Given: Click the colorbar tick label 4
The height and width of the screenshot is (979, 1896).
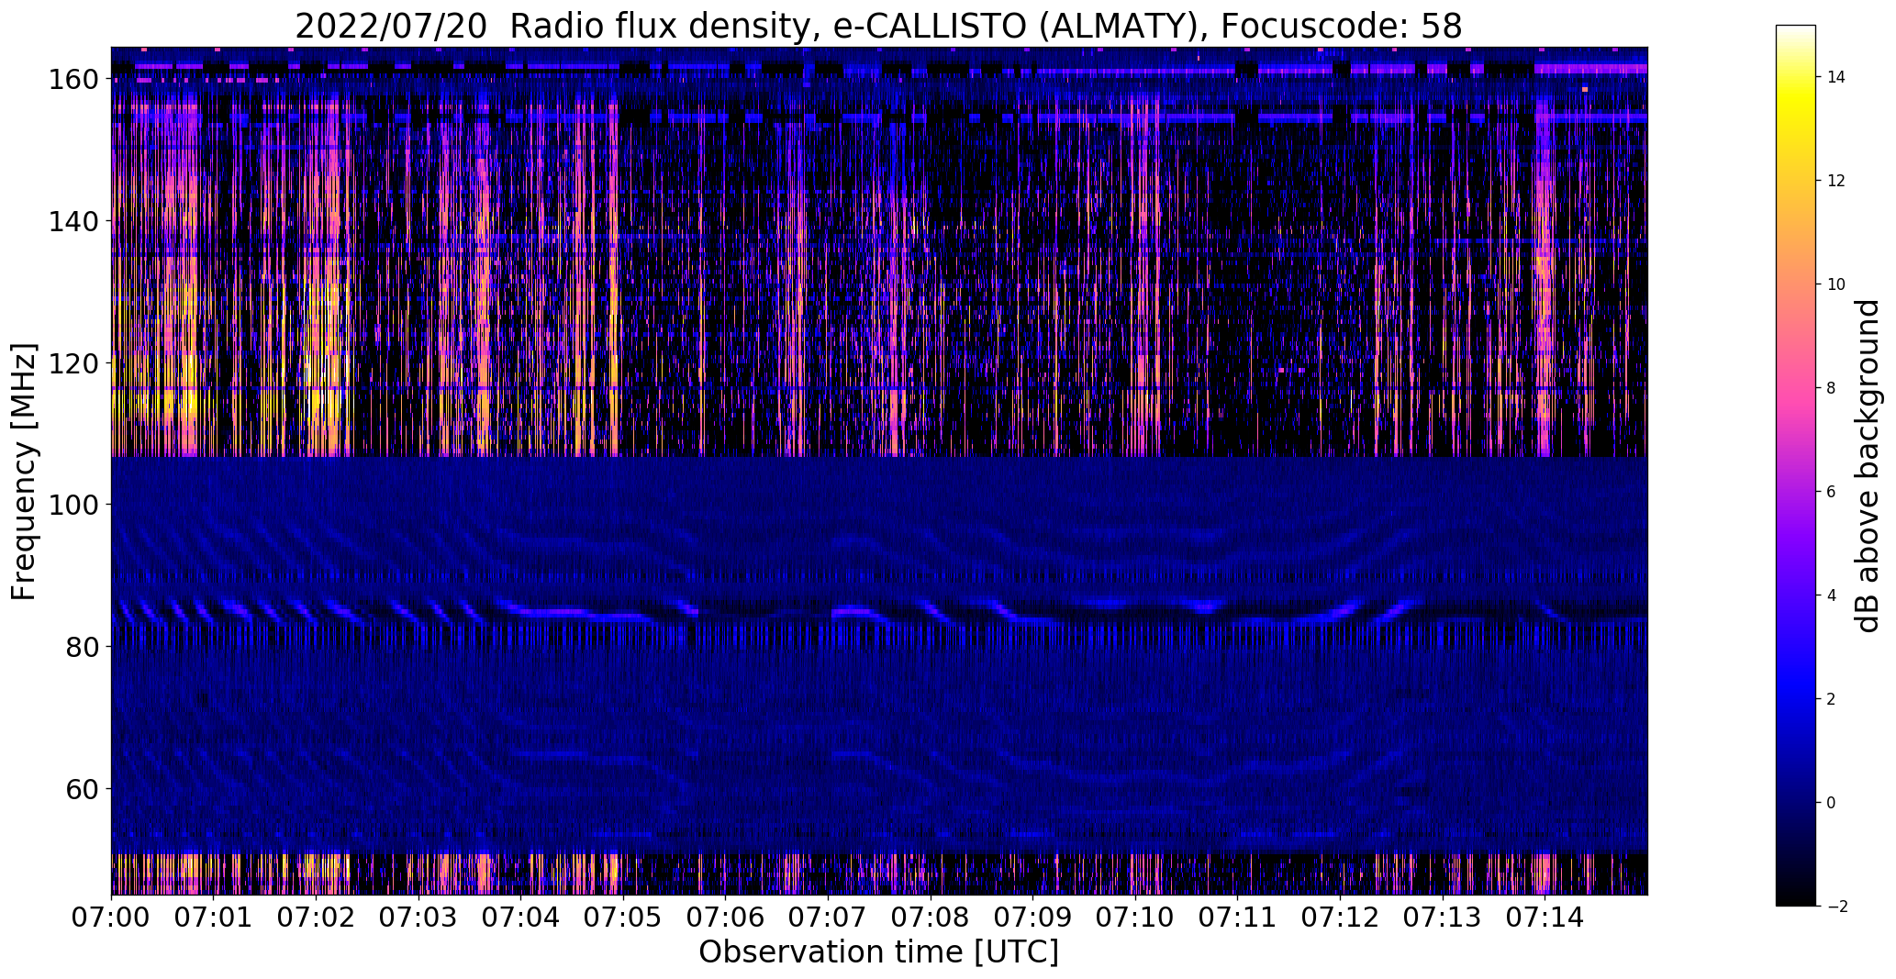Looking at the screenshot, I should click(x=1831, y=596).
